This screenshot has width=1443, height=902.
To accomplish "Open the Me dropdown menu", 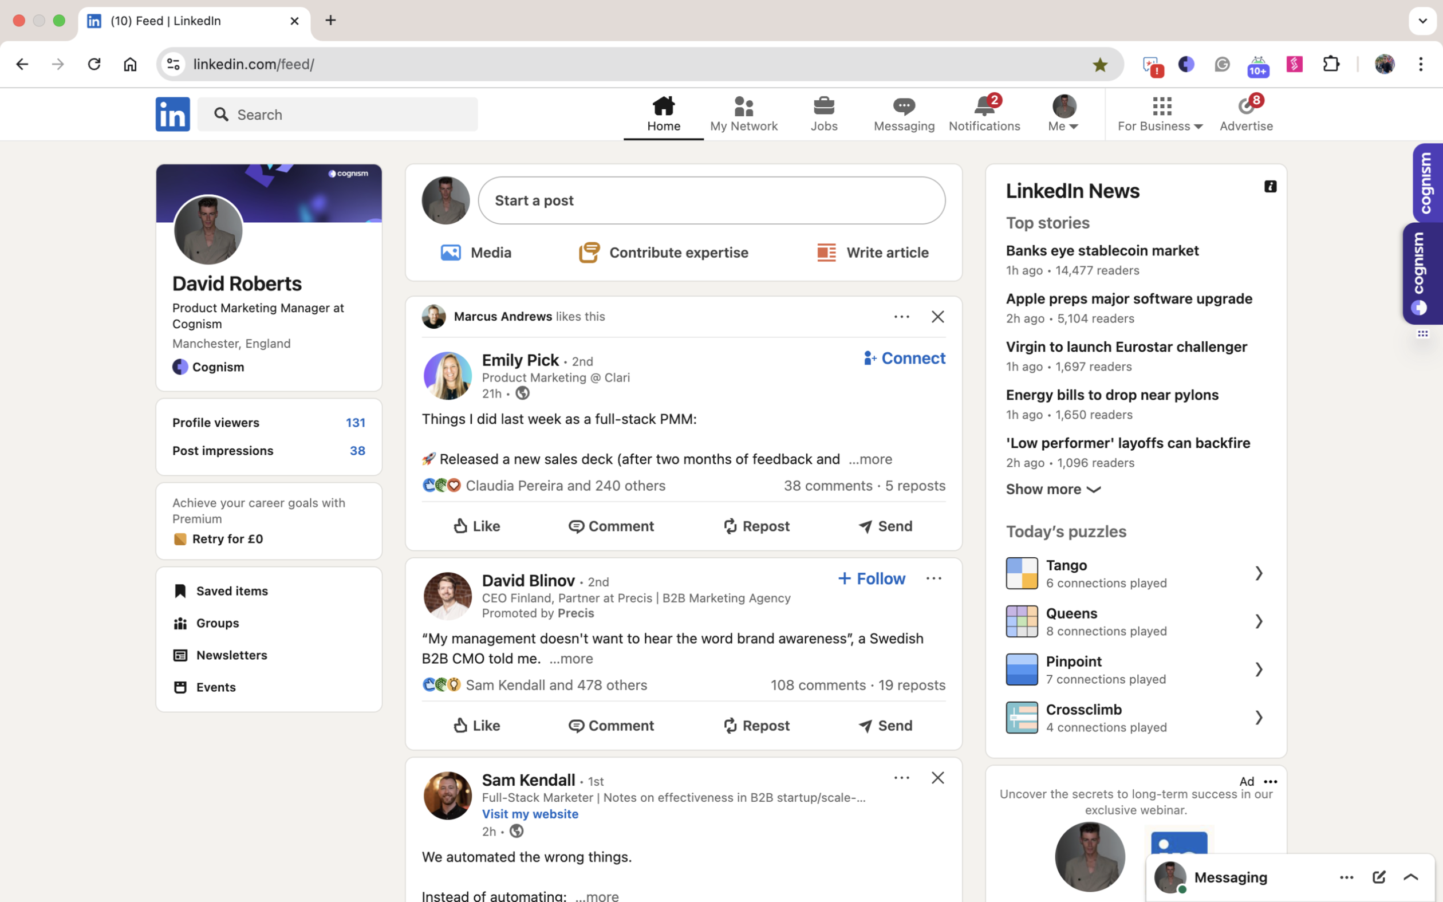I will pos(1063,113).
